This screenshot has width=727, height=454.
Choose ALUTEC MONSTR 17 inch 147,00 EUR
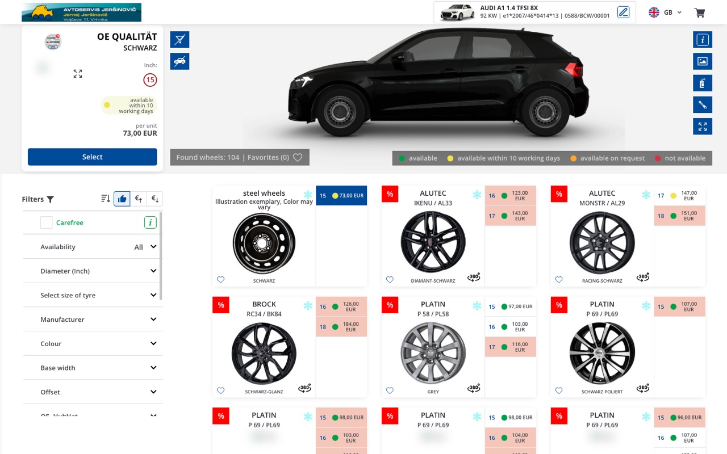(x=680, y=196)
